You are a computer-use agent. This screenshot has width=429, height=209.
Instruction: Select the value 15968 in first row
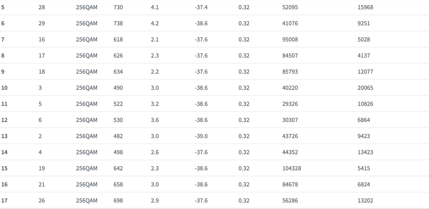[365, 7]
